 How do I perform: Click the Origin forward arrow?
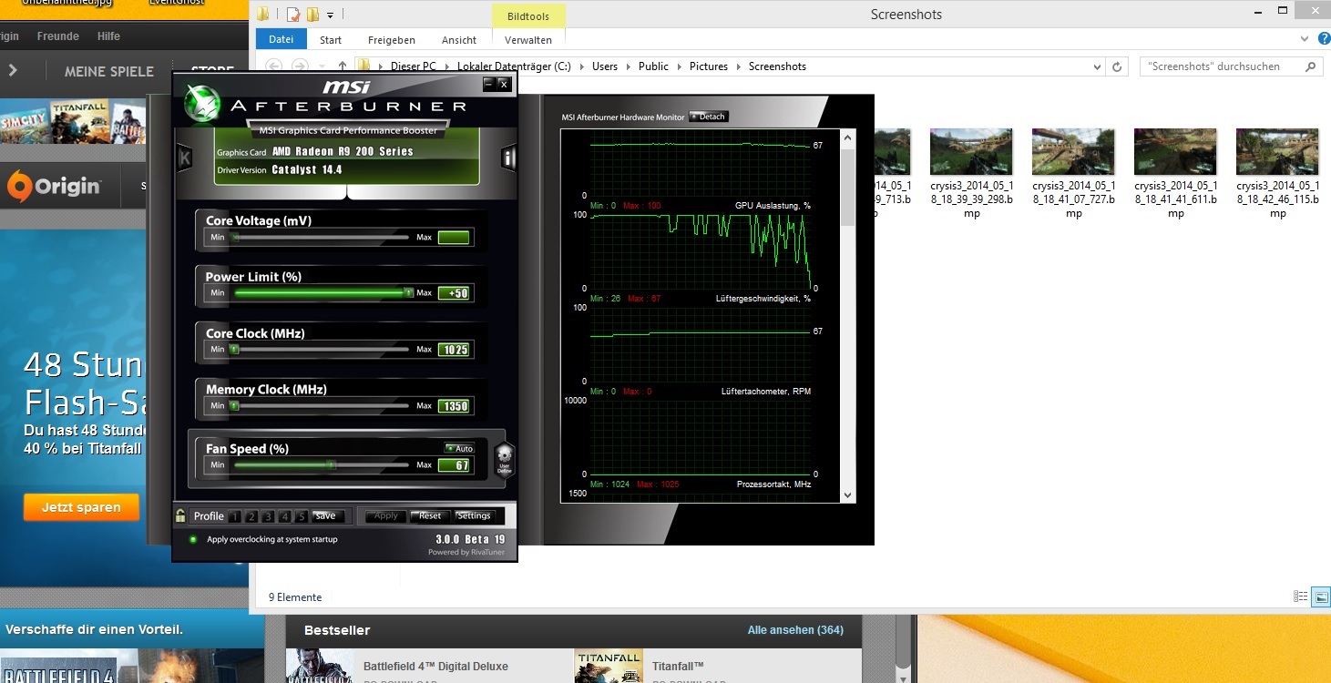tap(13, 70)
